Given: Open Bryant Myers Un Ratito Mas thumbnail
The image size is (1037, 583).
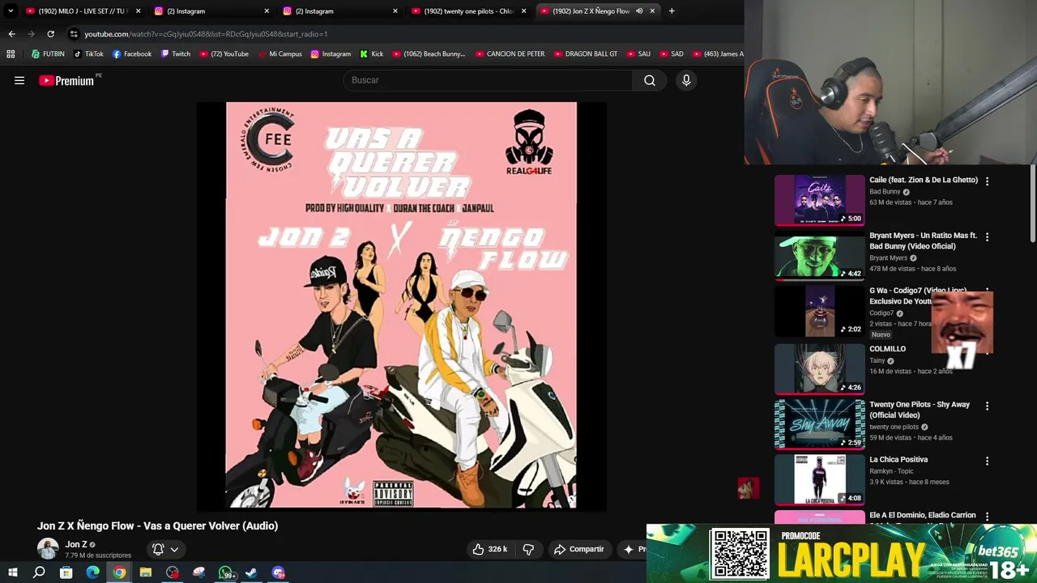Looking at the screenshot, I should 820,256.
